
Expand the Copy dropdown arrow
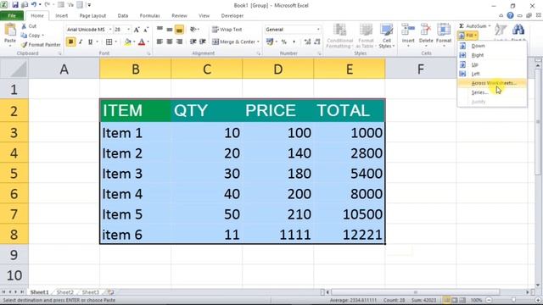42,36
